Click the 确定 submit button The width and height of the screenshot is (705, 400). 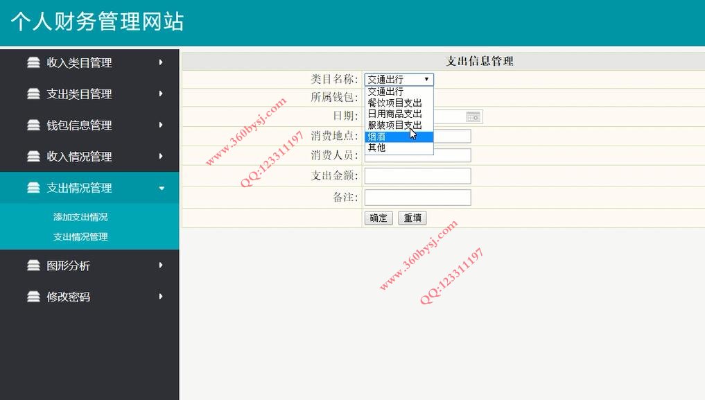[x=378, y=218]
